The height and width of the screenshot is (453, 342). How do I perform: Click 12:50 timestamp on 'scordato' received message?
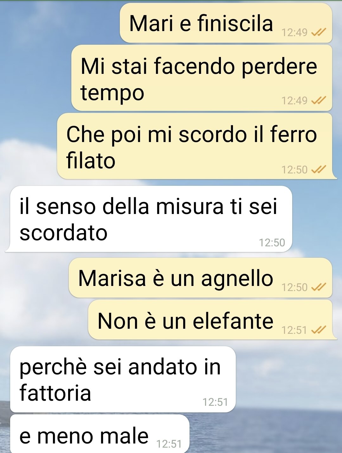pos(272,243)
